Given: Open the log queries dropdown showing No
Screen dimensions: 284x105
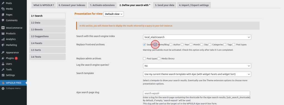Looking at the screenshot, I should point(197,66).
